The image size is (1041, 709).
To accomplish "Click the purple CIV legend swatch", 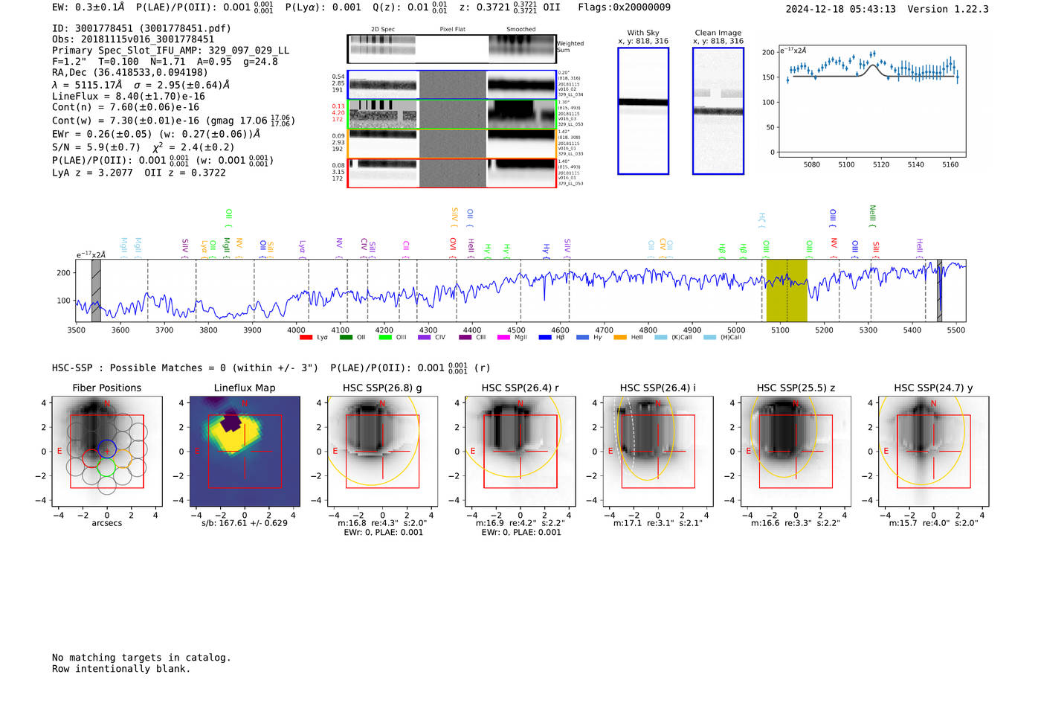I will (x=424, y=338).
